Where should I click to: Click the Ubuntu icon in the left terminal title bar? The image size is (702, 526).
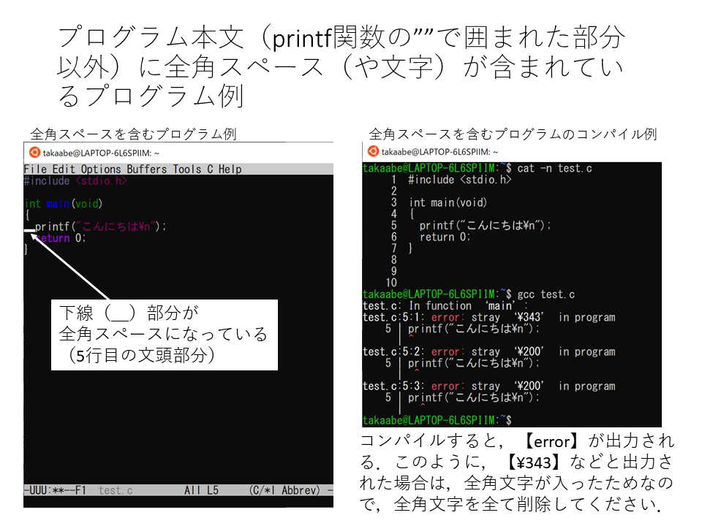coord(34,152)
